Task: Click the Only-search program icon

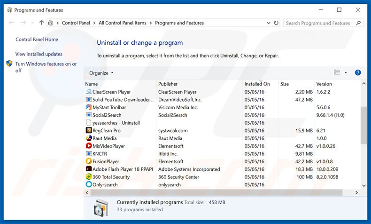Action: (x=88, y=184)
